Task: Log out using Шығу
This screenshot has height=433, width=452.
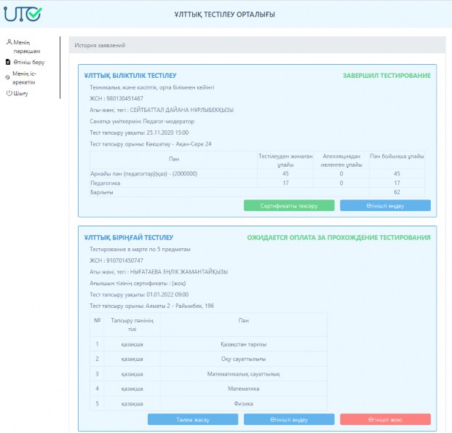Action: (x=20, y=93)
